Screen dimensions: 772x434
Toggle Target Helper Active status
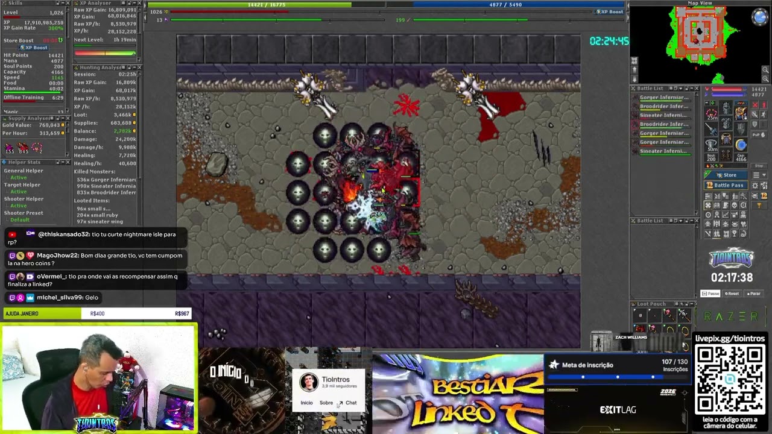pyautogui.click(x=18, y=192)
